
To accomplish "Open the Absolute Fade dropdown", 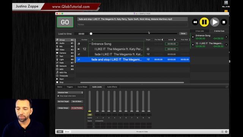I will click(x=70, y=92).
